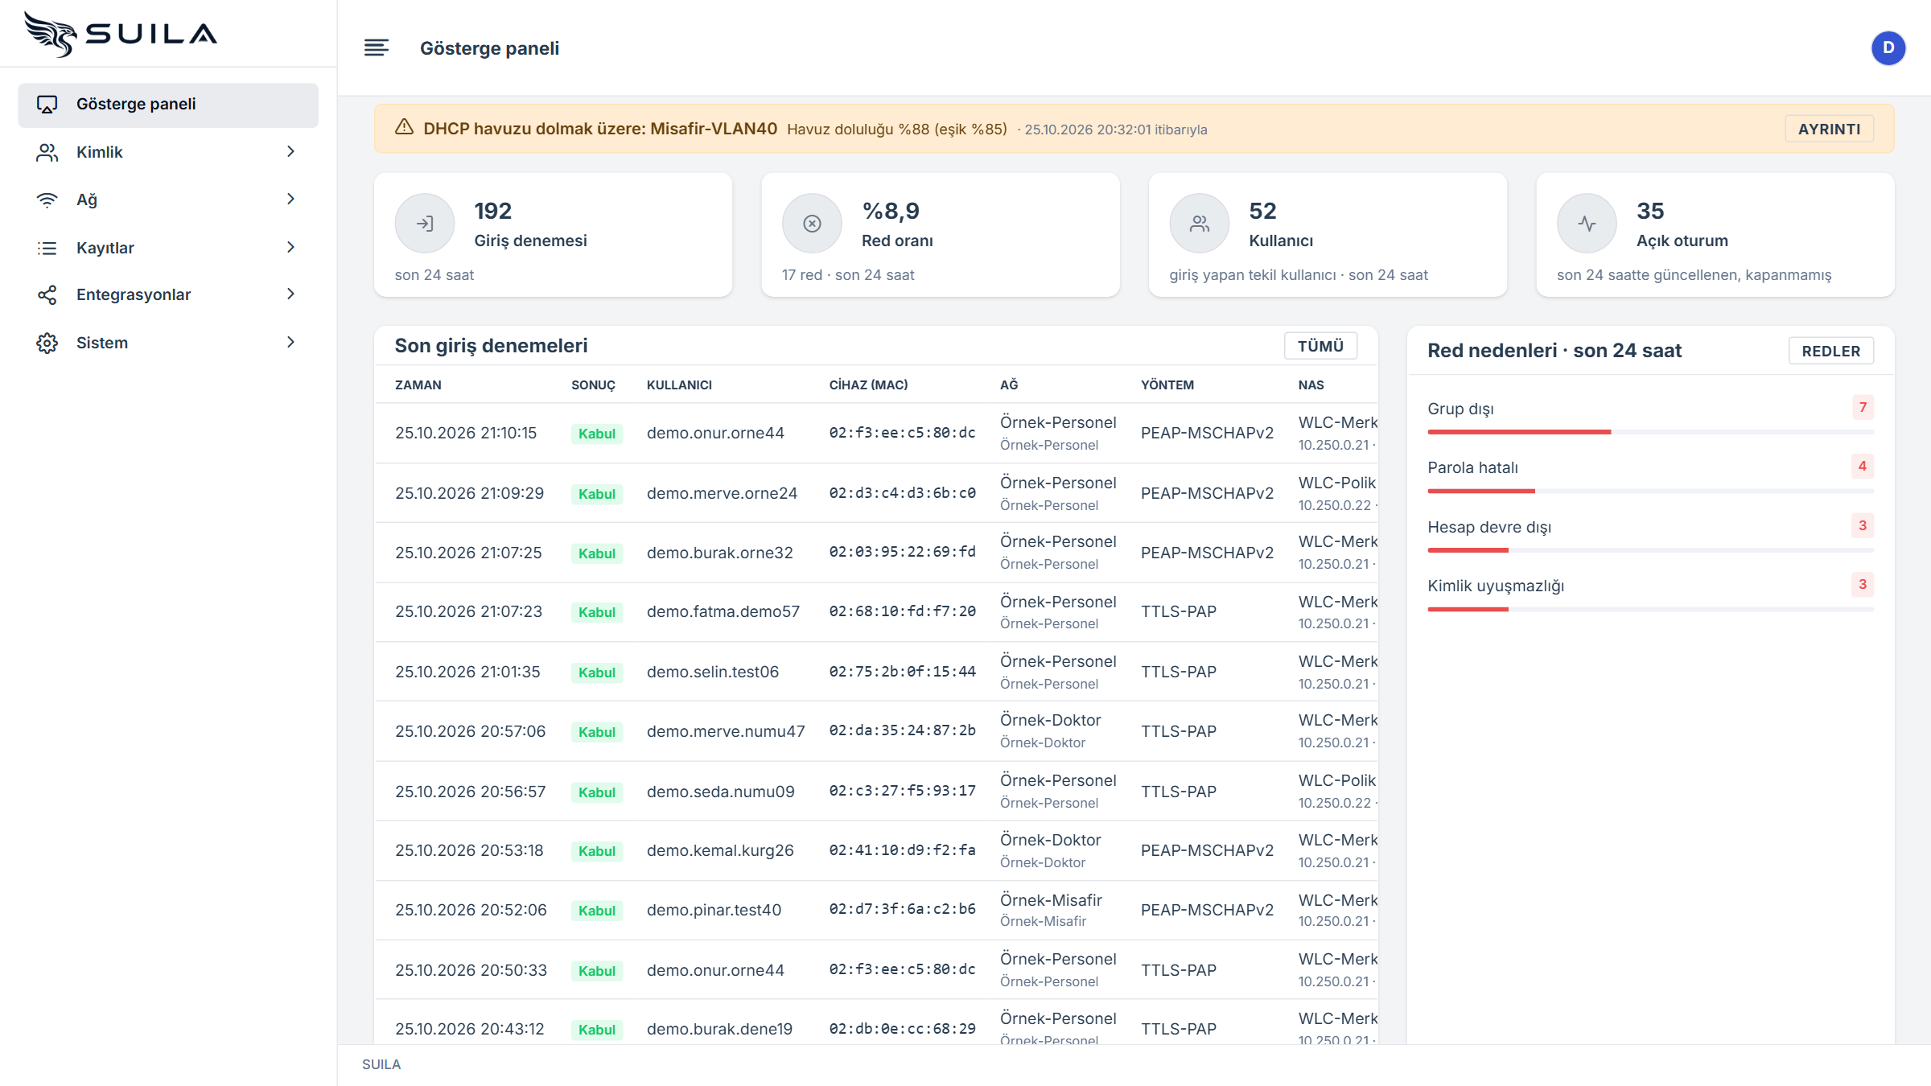Click the 192 Giriş denemesi value

[492, 211]
